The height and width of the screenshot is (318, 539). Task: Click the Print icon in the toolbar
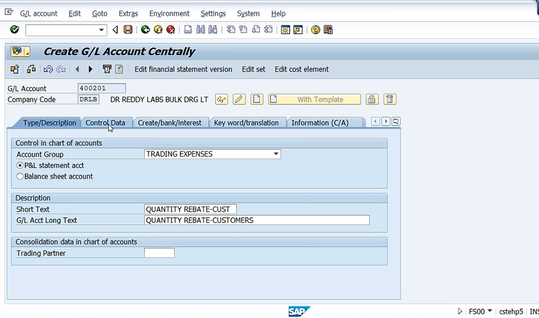(188, 30)
